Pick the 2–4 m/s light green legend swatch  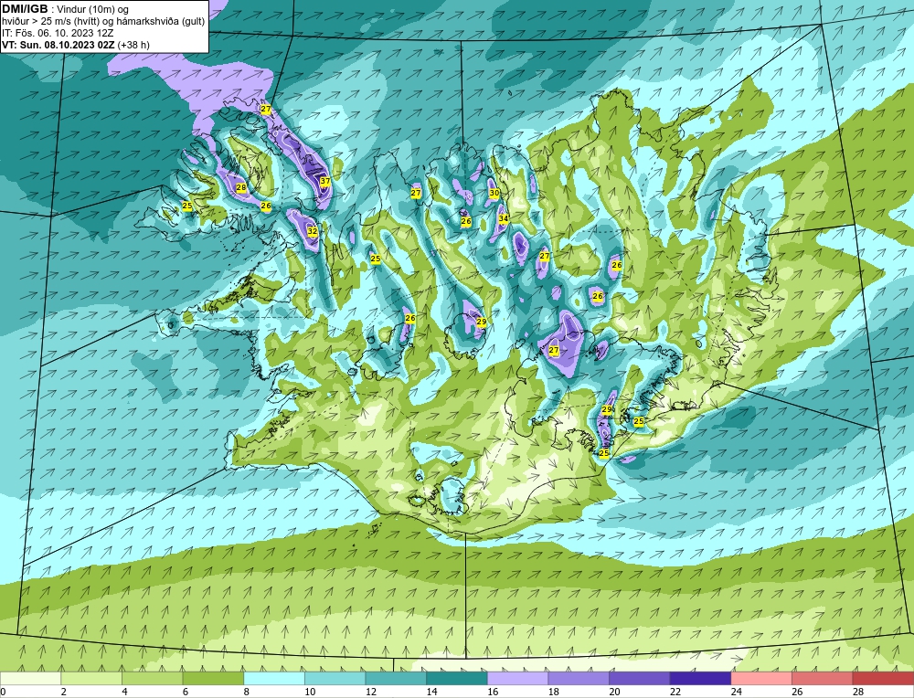90,678
